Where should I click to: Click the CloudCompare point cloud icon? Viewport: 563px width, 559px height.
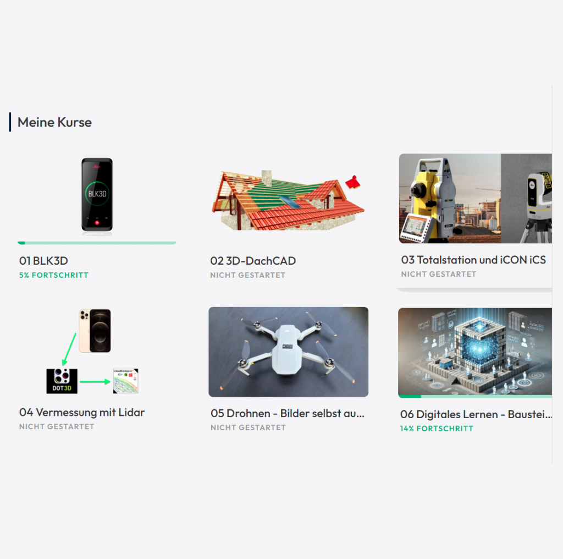[x=126, y=381]
